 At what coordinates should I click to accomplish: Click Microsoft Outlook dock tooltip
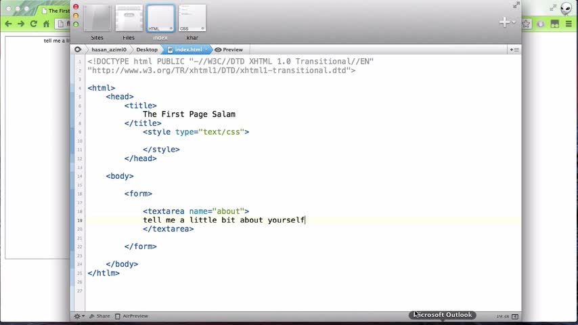click(443, 315)
